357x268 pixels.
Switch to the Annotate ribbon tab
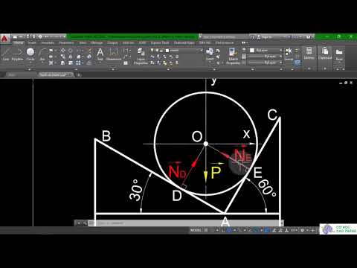(48, 42)
